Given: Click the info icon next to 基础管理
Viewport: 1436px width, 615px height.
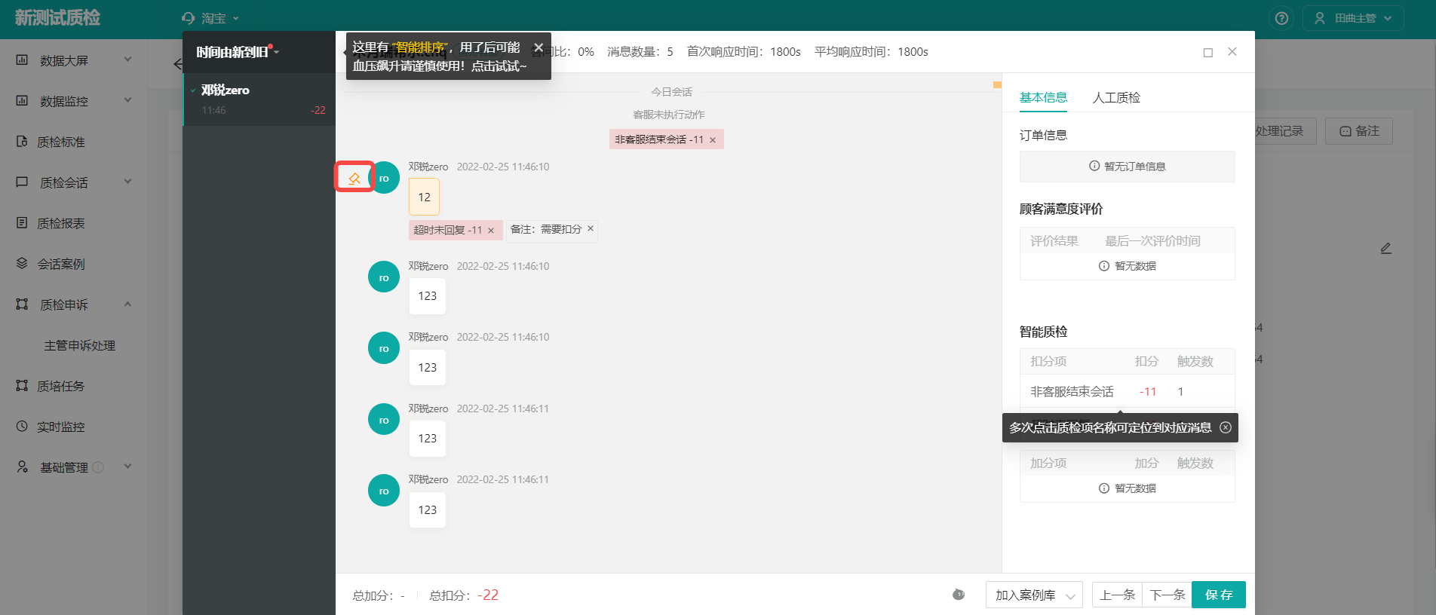Looking at the screenshot, I should click(98, 467).
